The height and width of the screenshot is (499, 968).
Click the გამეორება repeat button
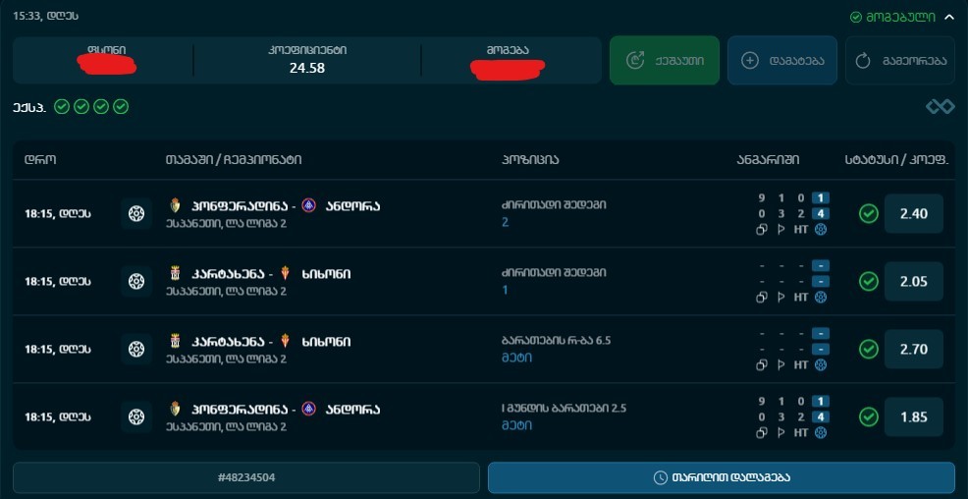tap(900, 60)
